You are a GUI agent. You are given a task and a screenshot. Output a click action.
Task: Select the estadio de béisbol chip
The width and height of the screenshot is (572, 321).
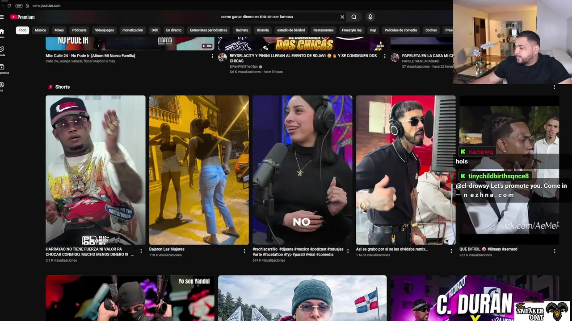pos(291,30)
